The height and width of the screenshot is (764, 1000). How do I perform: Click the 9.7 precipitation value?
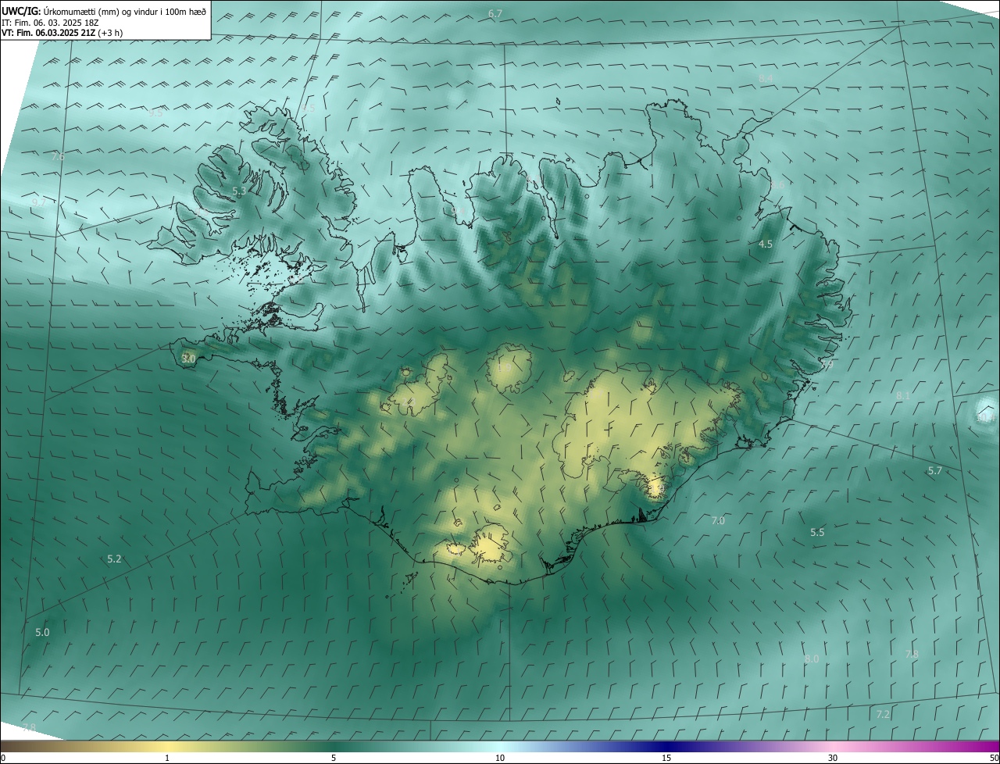(x=38, y=202)
